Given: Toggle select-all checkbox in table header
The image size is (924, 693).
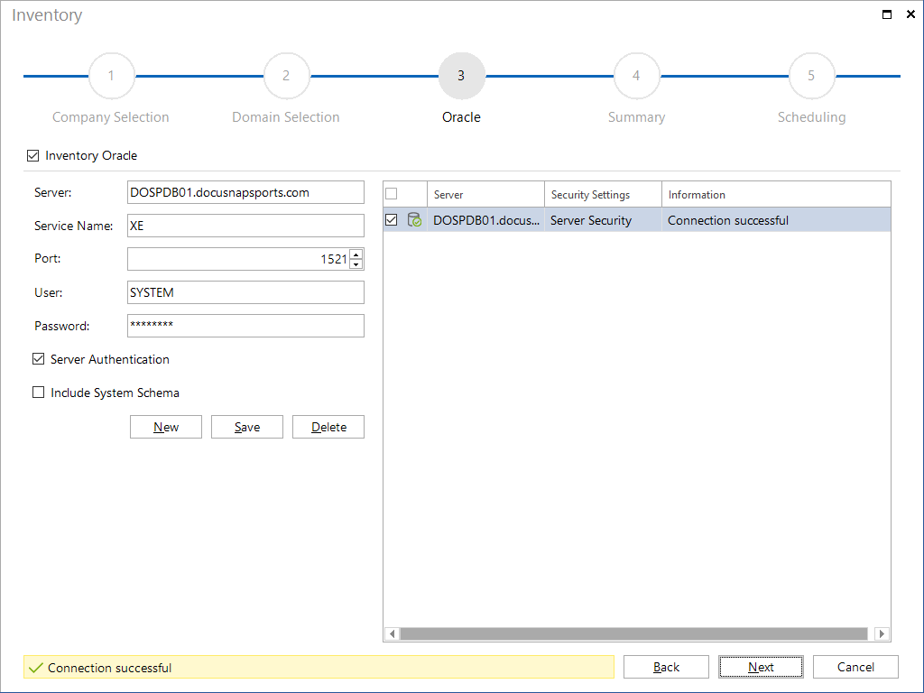Looking at the screenshot, I should [392, 194].
